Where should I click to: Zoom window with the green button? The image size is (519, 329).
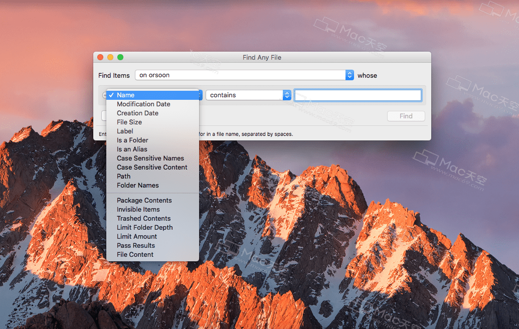[120, 57]
